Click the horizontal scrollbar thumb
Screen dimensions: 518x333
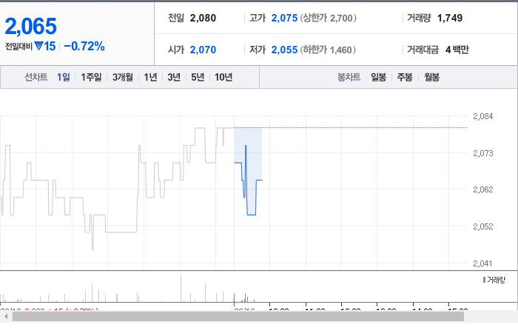[x=238, y=317]
